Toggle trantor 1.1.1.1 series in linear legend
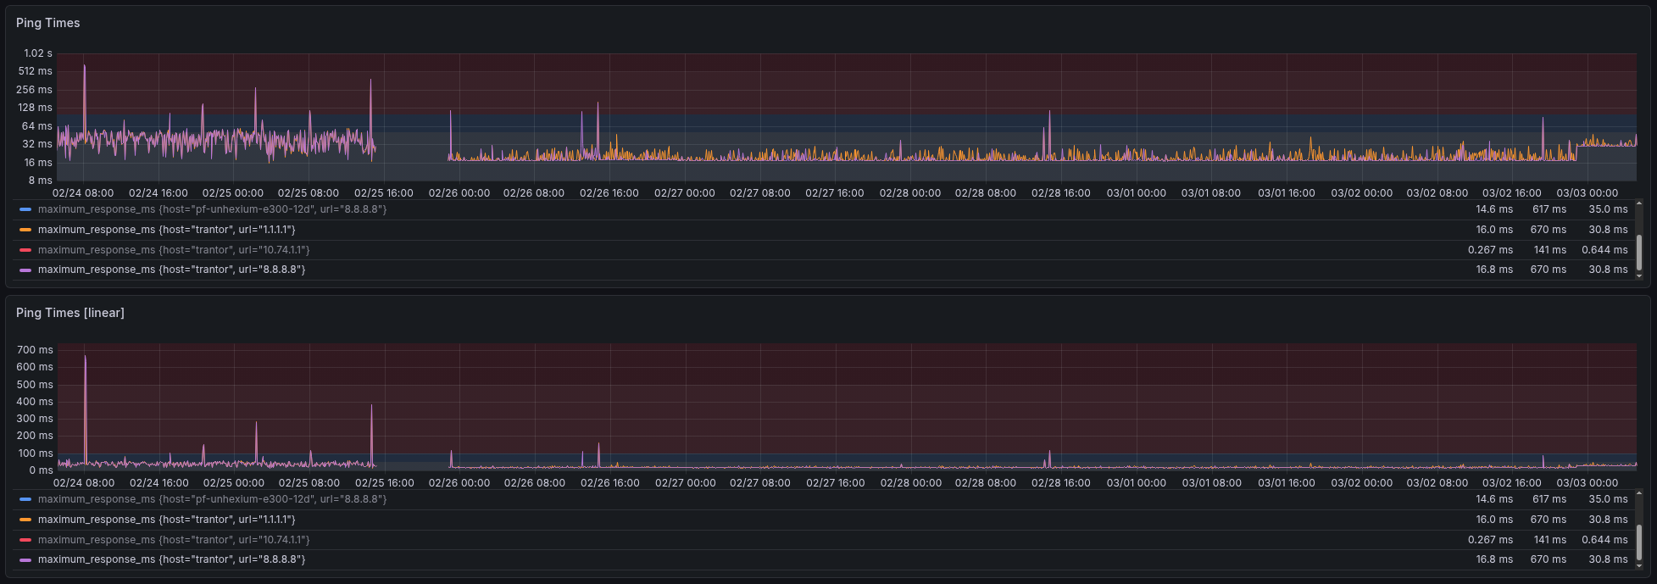1657x584 pixels. (166, 520)
